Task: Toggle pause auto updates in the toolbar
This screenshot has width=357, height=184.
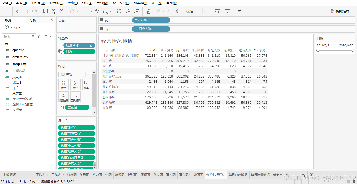Action: point(62,11)
